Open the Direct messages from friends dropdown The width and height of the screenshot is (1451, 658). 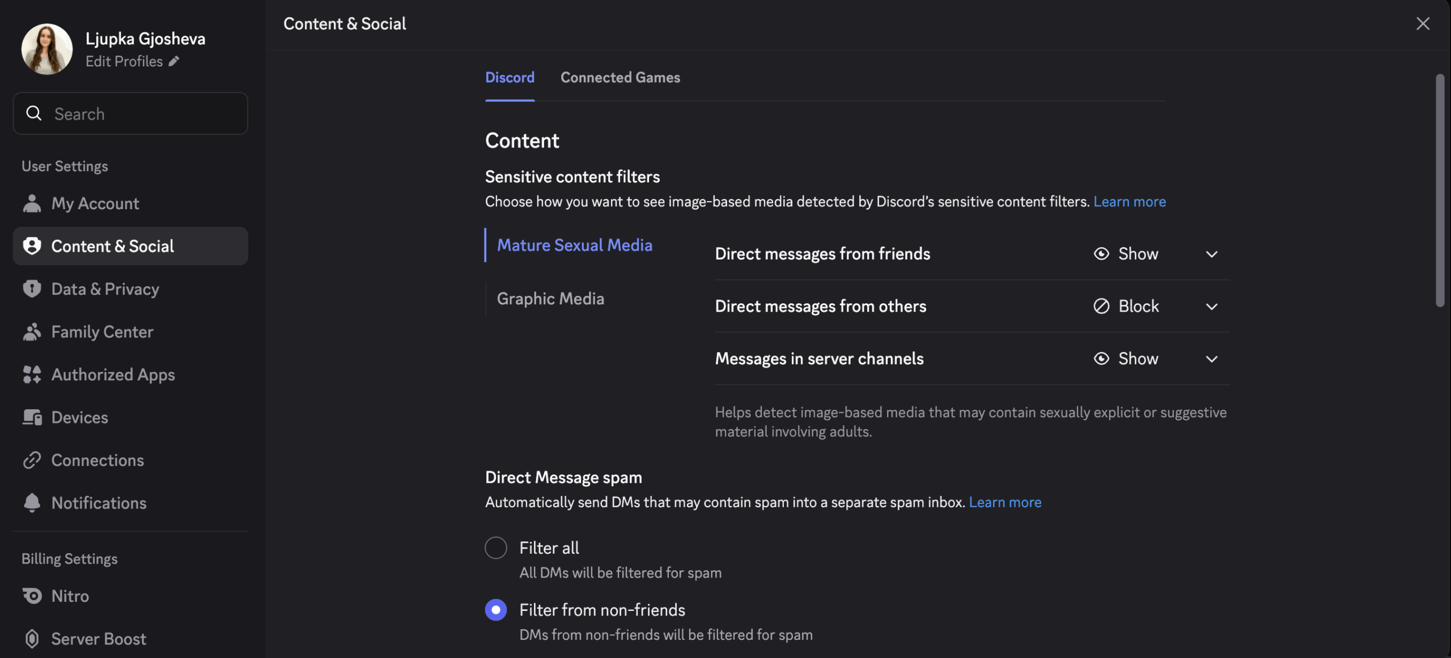pos(1211,254)
